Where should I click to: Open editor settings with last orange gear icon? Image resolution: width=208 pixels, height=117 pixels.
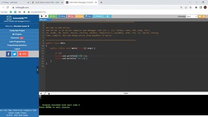click(204, 17)
